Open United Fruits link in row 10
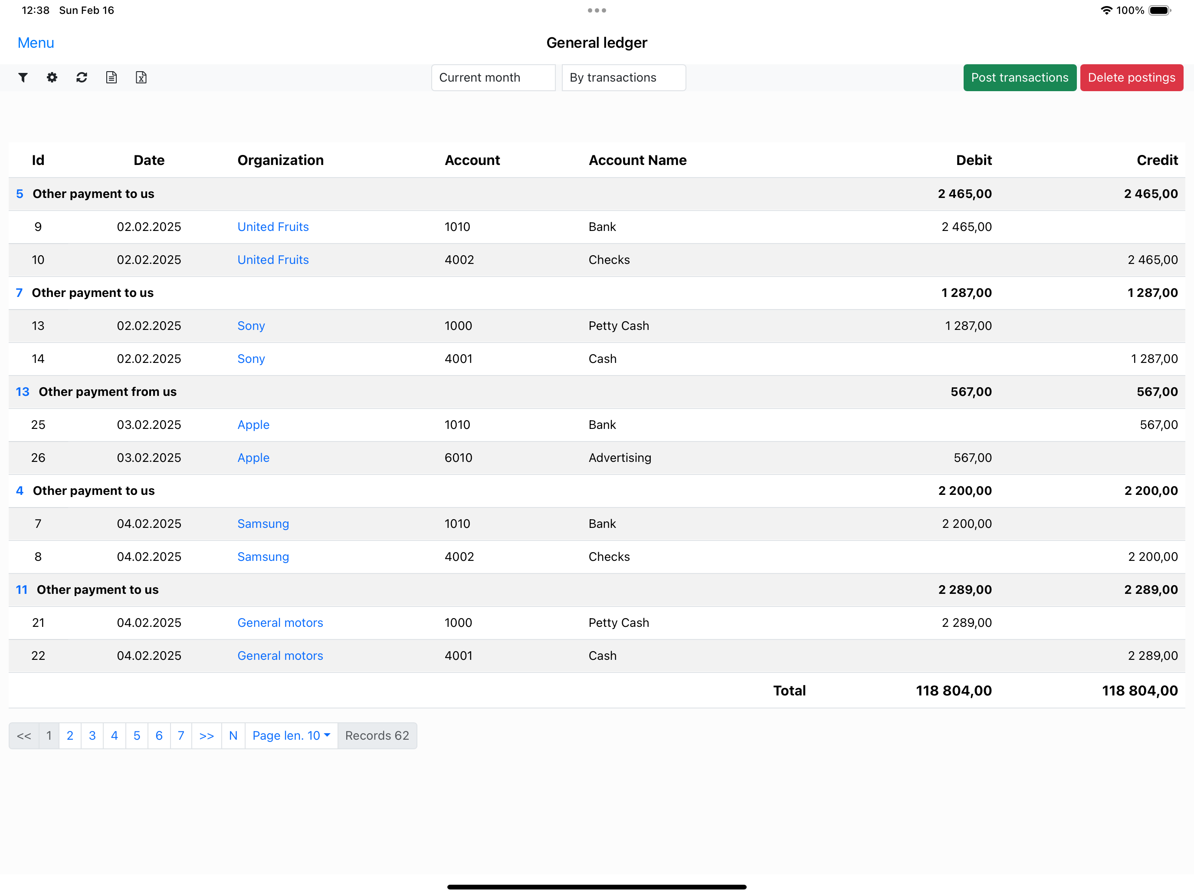Viewport: 1194px width, 896px height. click(273, 260)
